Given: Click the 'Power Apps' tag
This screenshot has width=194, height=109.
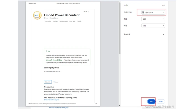Looking at the screenshot, I should tap(72, 21).
